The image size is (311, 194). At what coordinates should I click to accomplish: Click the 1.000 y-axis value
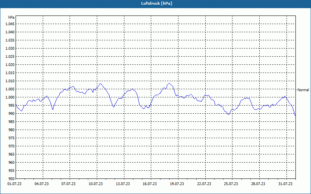pos(10,97)
